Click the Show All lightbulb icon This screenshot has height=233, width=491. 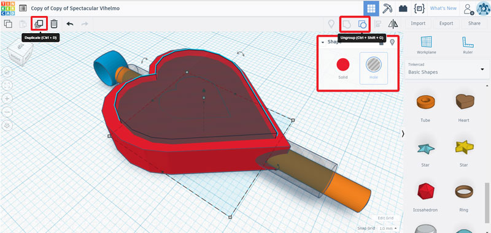[331, 24]
